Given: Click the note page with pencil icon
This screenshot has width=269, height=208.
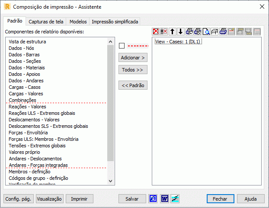Looking at the screenshot, I should pos(231,32).
